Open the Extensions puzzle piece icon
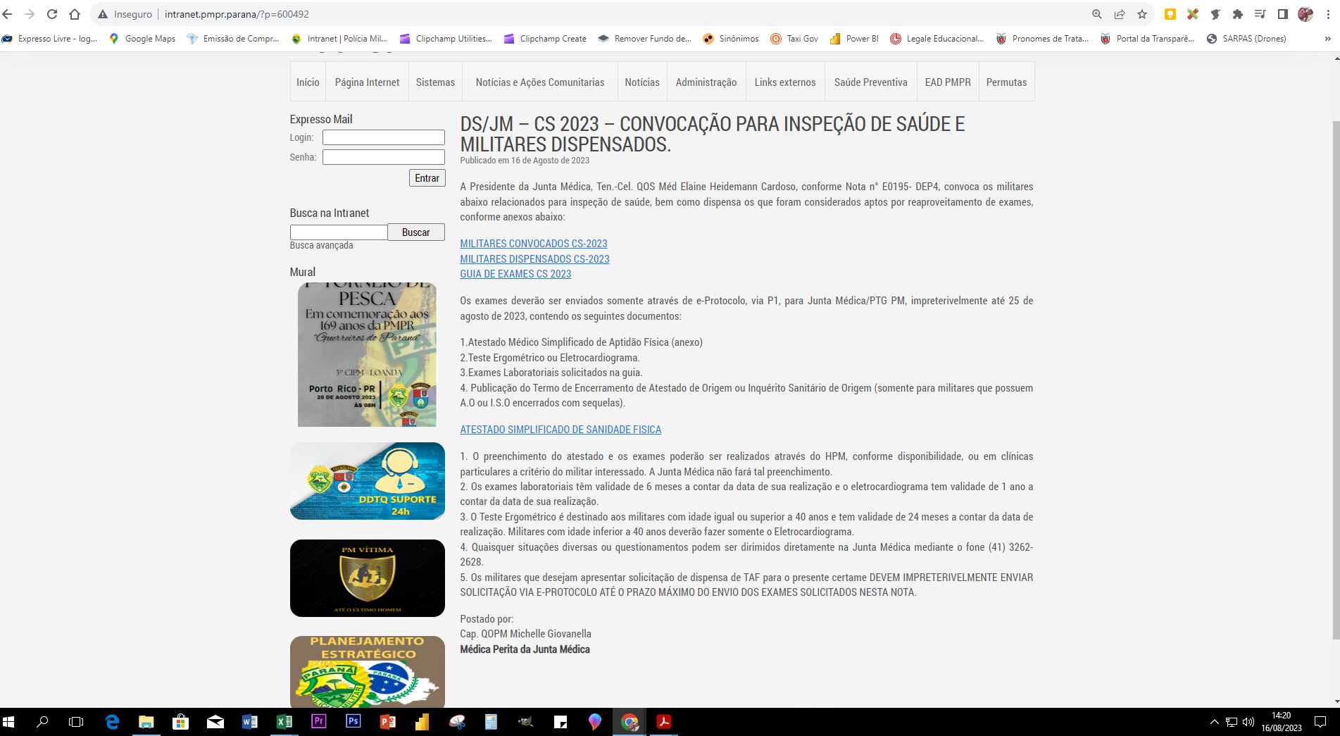This screenshot has height=736, width=1340. 1237,14
